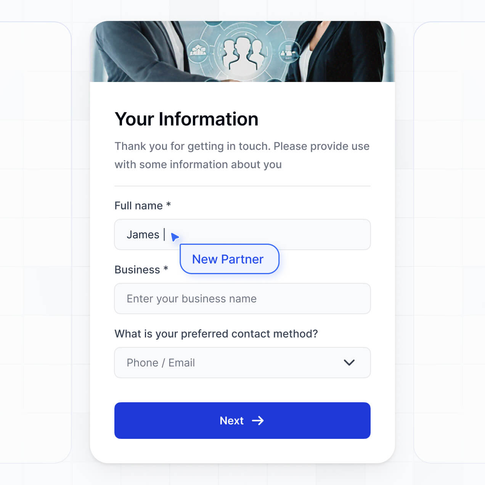Image resolution: width=485 pixels, height=485 pixels.
Task: Click the Enter your business name field
Action: pyautogui.click(x=242, y=299)
